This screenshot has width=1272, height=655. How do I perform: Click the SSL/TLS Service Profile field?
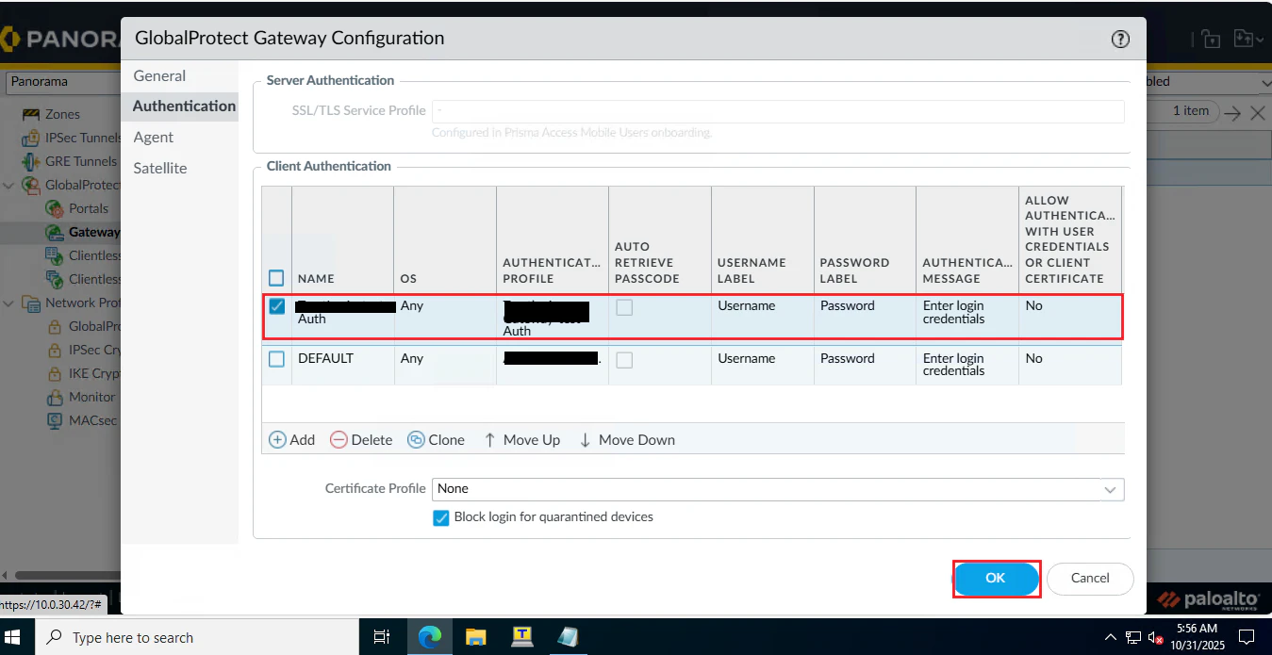778,111
